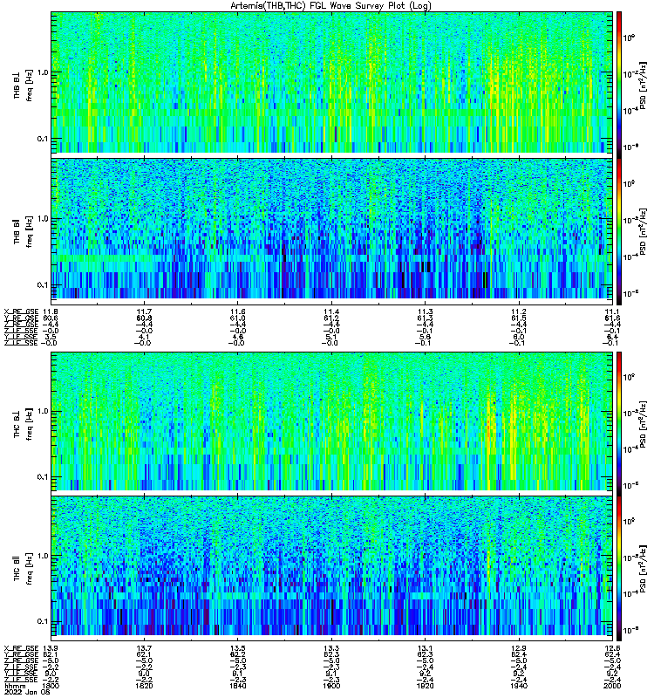Screen dimensions: 654x698
Task: Click the '0.1' frequency tick on THC B∥ axis
Action: pyautogui.click(x=42, y=621)
